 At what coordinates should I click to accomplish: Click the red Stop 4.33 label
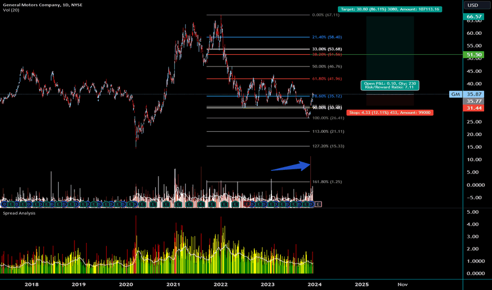[x=390, y=112]
